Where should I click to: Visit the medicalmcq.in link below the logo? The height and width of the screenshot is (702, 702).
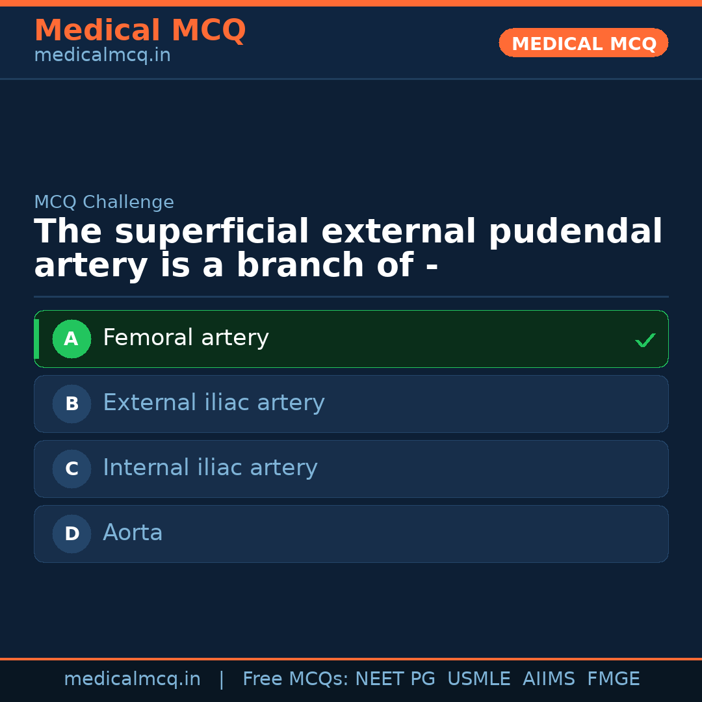tap(101, 55)
